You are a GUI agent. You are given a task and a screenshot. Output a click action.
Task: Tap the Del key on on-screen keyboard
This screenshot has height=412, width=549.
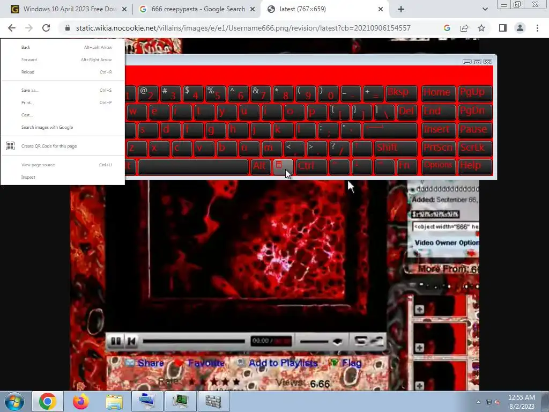click(407, 112)
